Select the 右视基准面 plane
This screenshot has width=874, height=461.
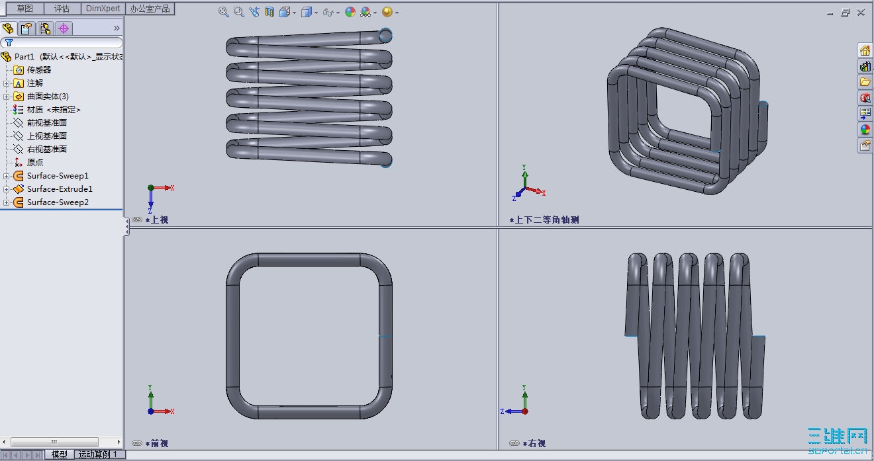pyautogui.click(x=40, y=149)
